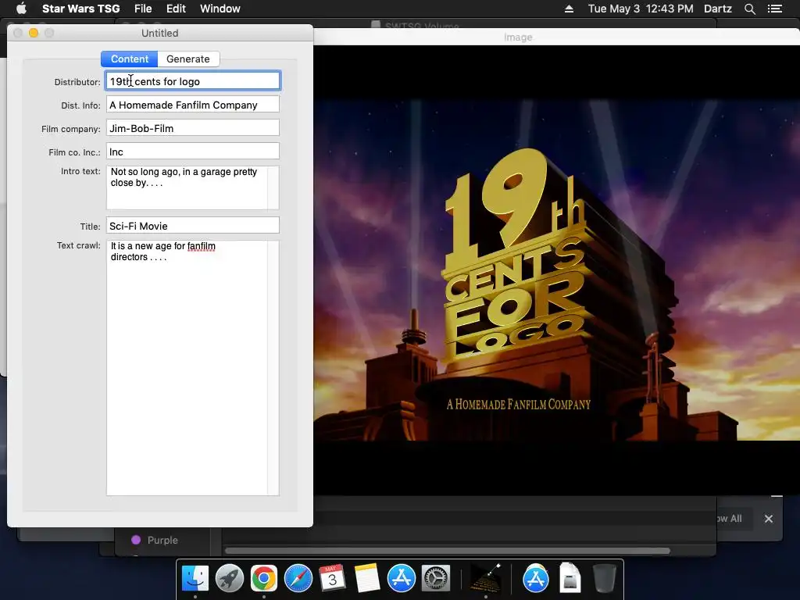Click the Title field with Sci-Fi Movie
Screen dimensions: 800x600
click(x=193, y=226)
